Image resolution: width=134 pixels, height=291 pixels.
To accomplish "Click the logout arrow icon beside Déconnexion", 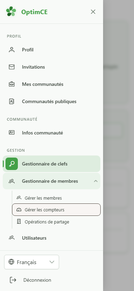I will pos(13,280).
